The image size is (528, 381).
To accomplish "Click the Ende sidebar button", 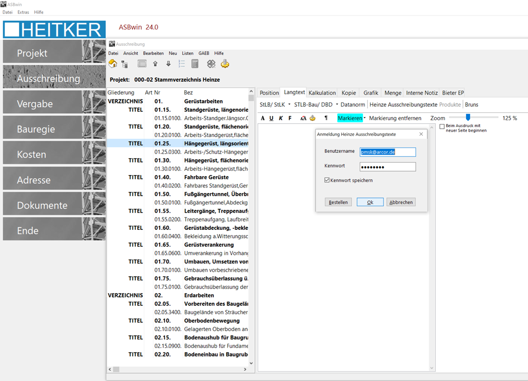I will (54, 229).
